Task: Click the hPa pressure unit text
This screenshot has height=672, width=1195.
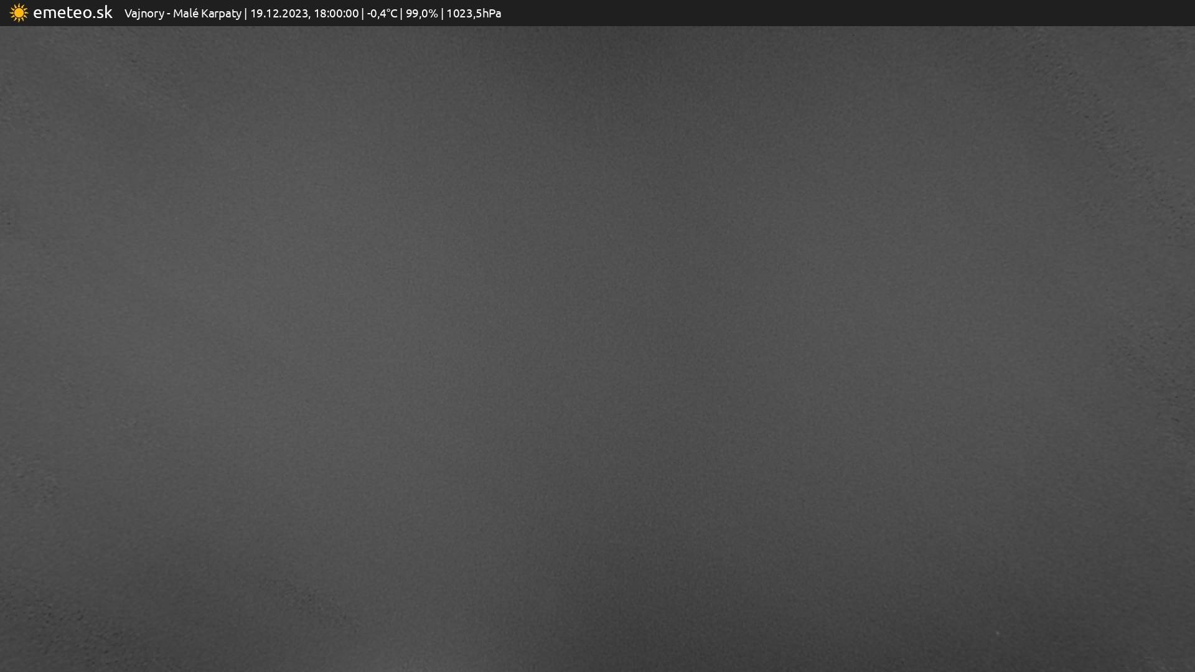Action: coord(492,14)
